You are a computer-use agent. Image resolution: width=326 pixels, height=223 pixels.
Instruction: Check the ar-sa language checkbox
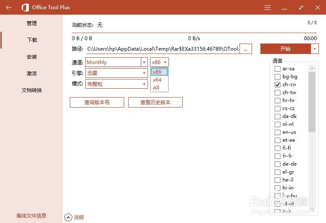click(x=278, y=69)
